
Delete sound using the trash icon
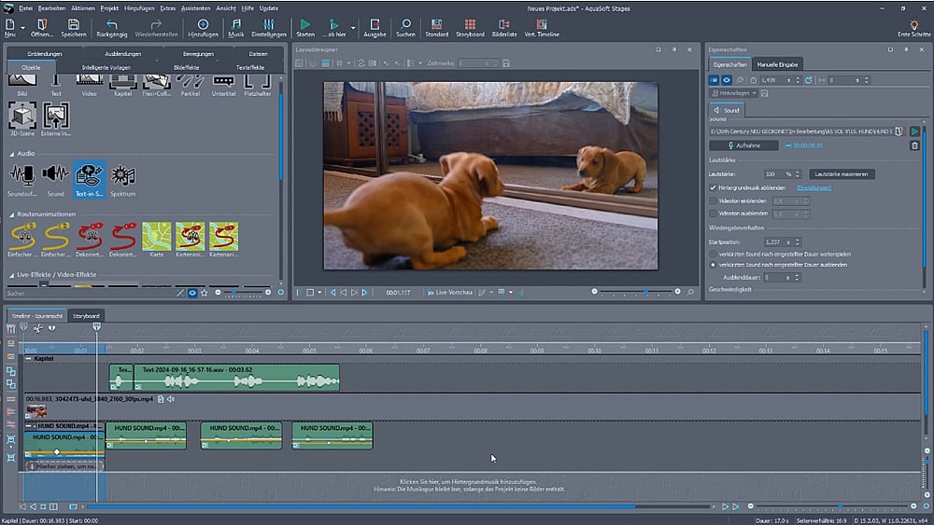pyautogui.click(x=914, y=145)
